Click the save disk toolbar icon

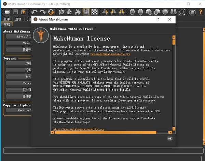[15, 12]
